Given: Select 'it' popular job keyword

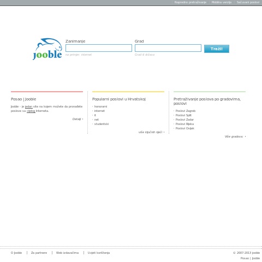Looking at the screenshot, I should pos(95,115).
